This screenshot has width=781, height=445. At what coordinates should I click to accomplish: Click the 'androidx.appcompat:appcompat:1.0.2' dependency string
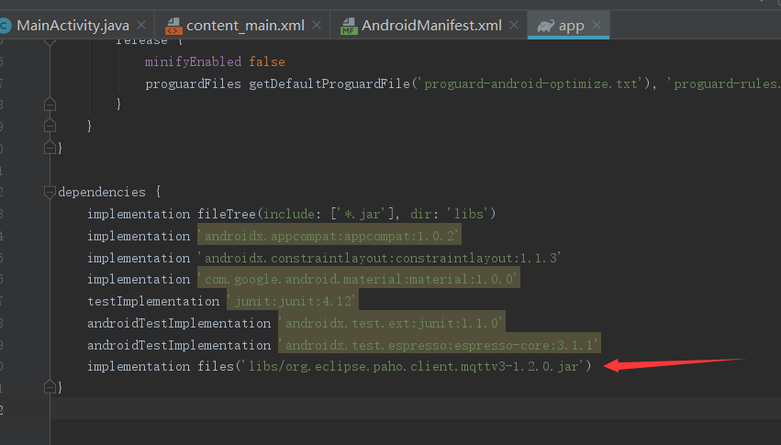(329, 236)
